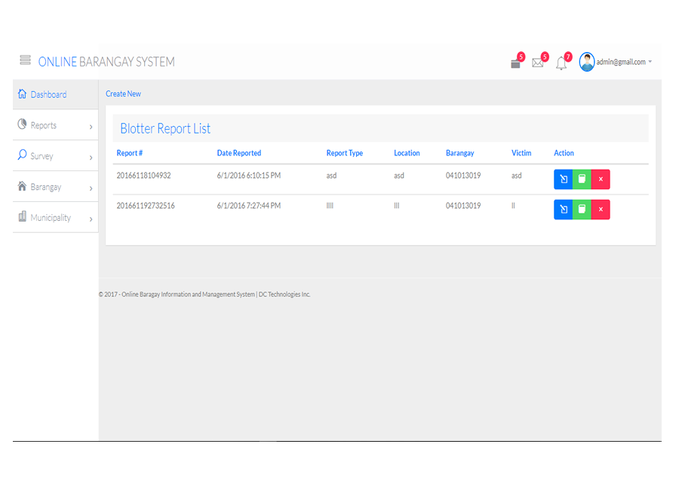The height and width of the screenshot is (490, 679).
Task: Click red delete icon for report 20166118104932
Action: (601, 179)
